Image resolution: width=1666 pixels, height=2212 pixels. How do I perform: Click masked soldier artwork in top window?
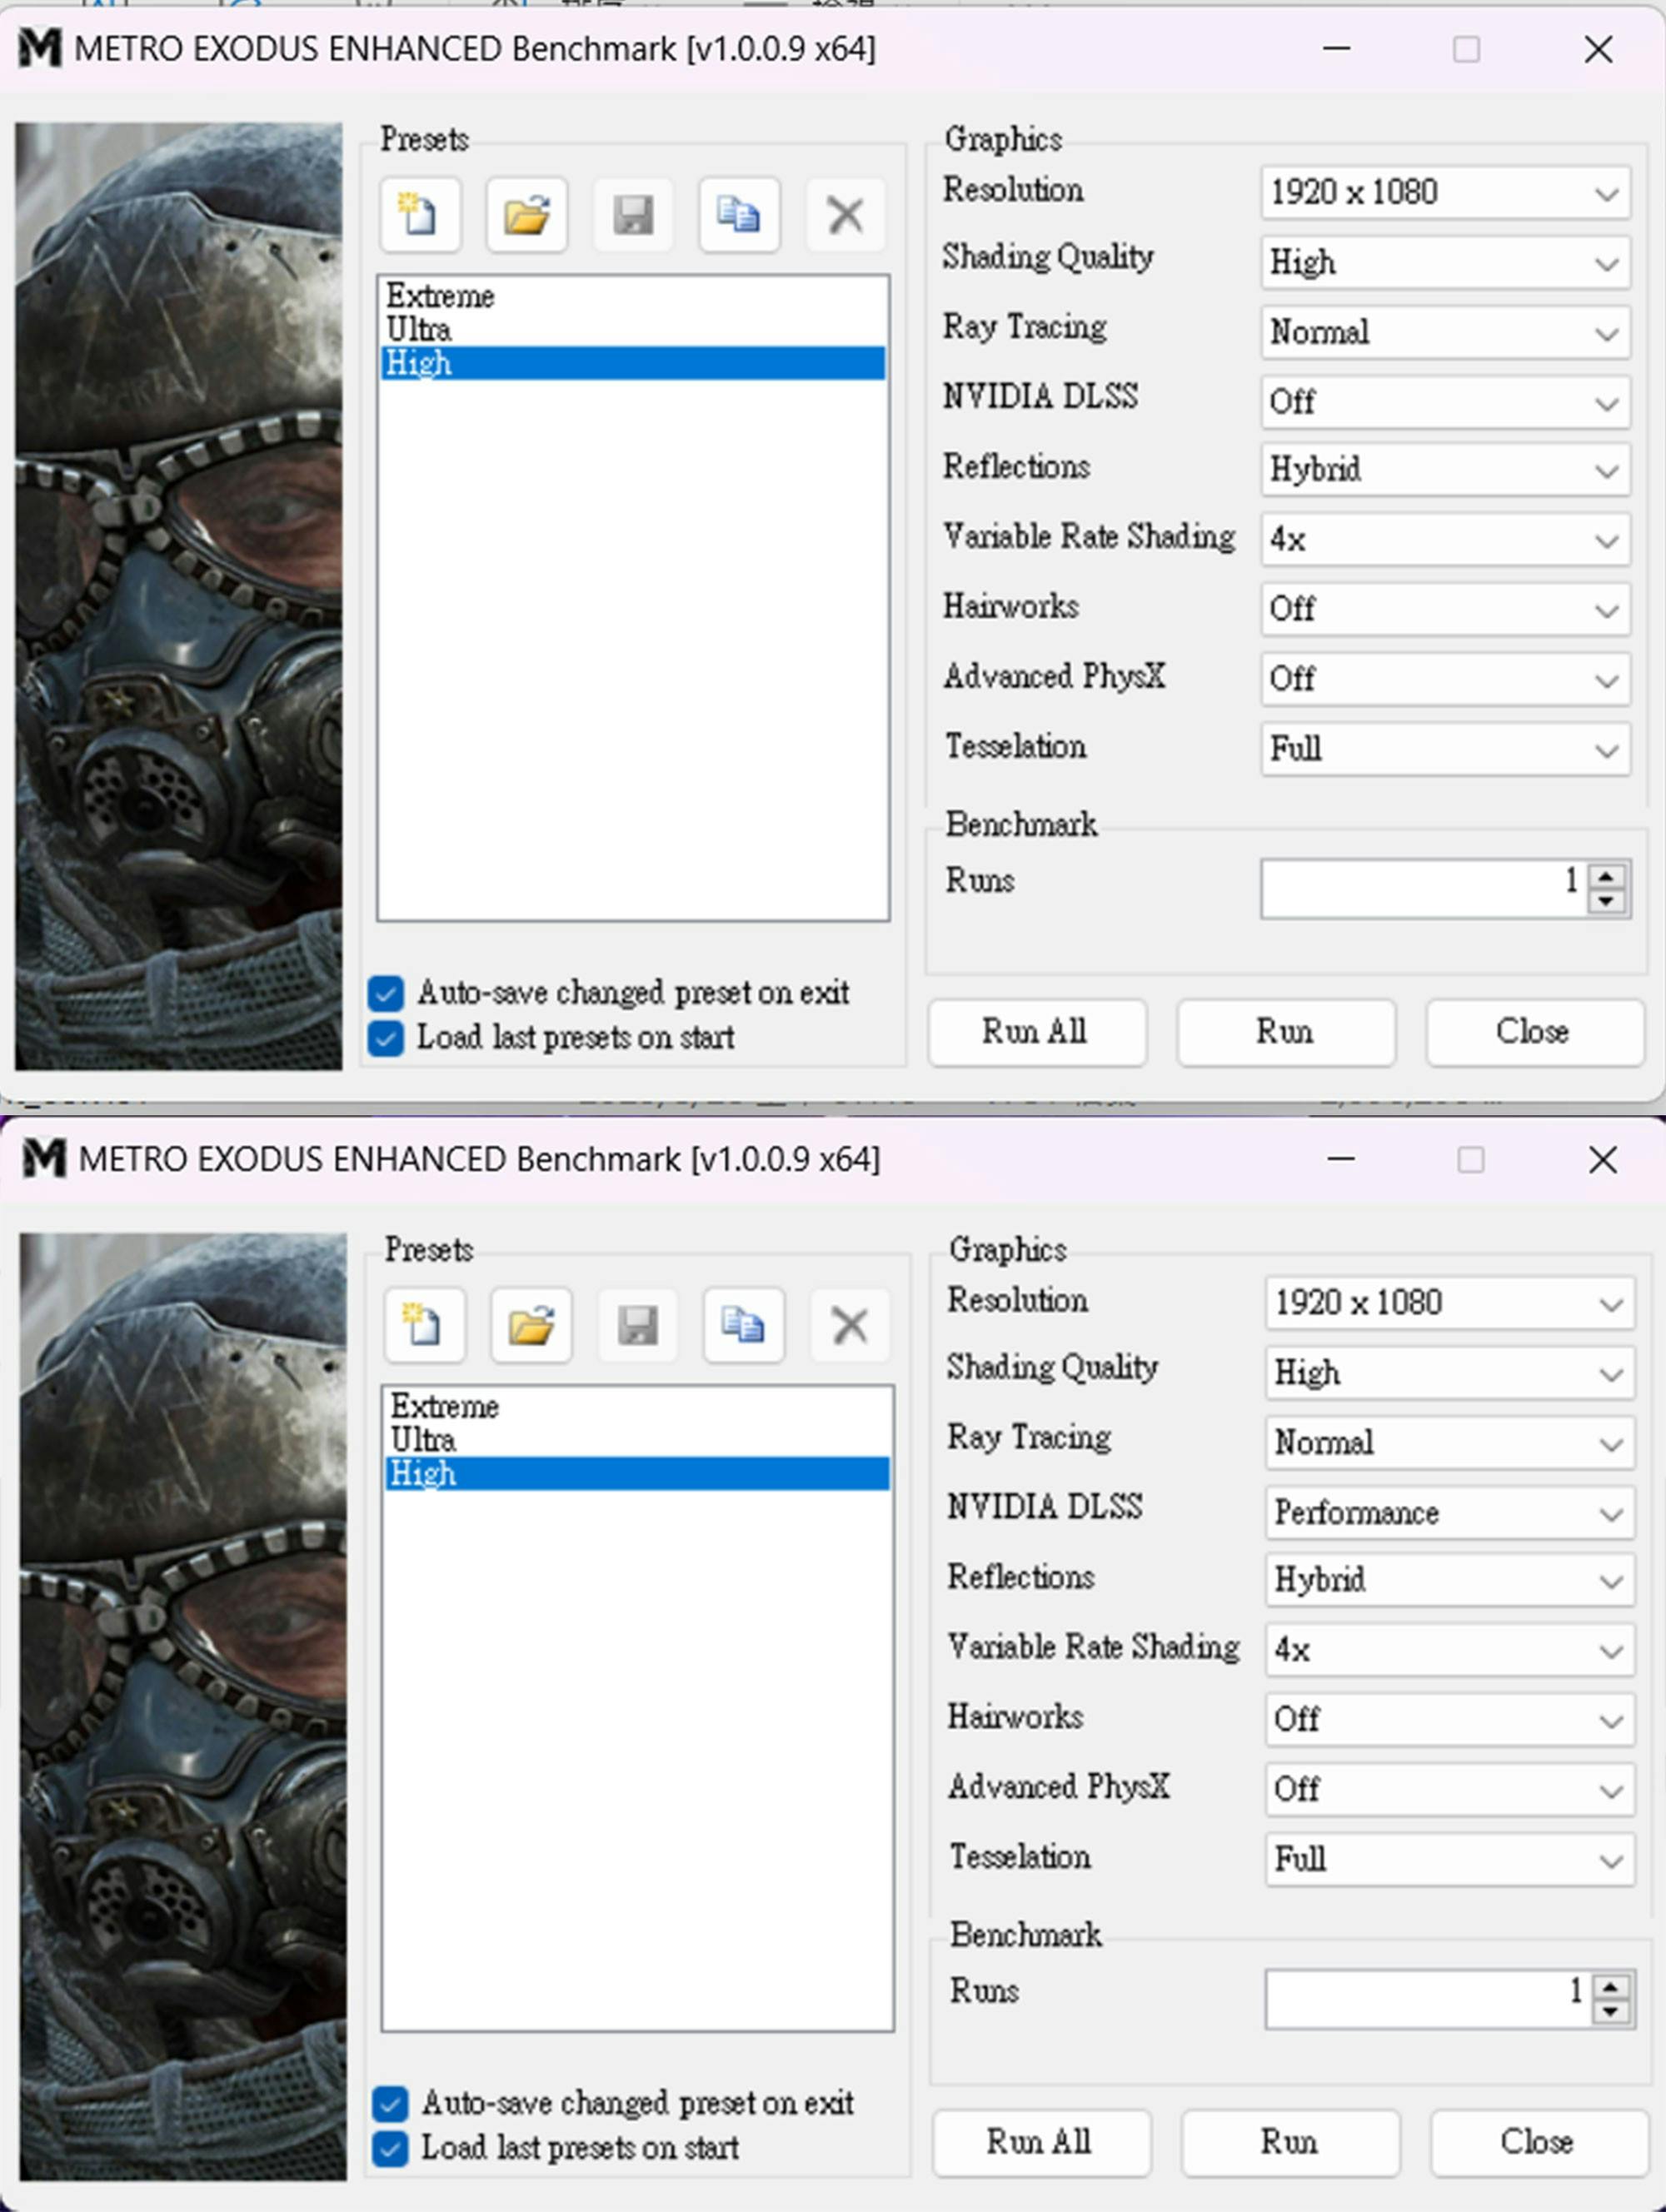click(x=178, y=596)
